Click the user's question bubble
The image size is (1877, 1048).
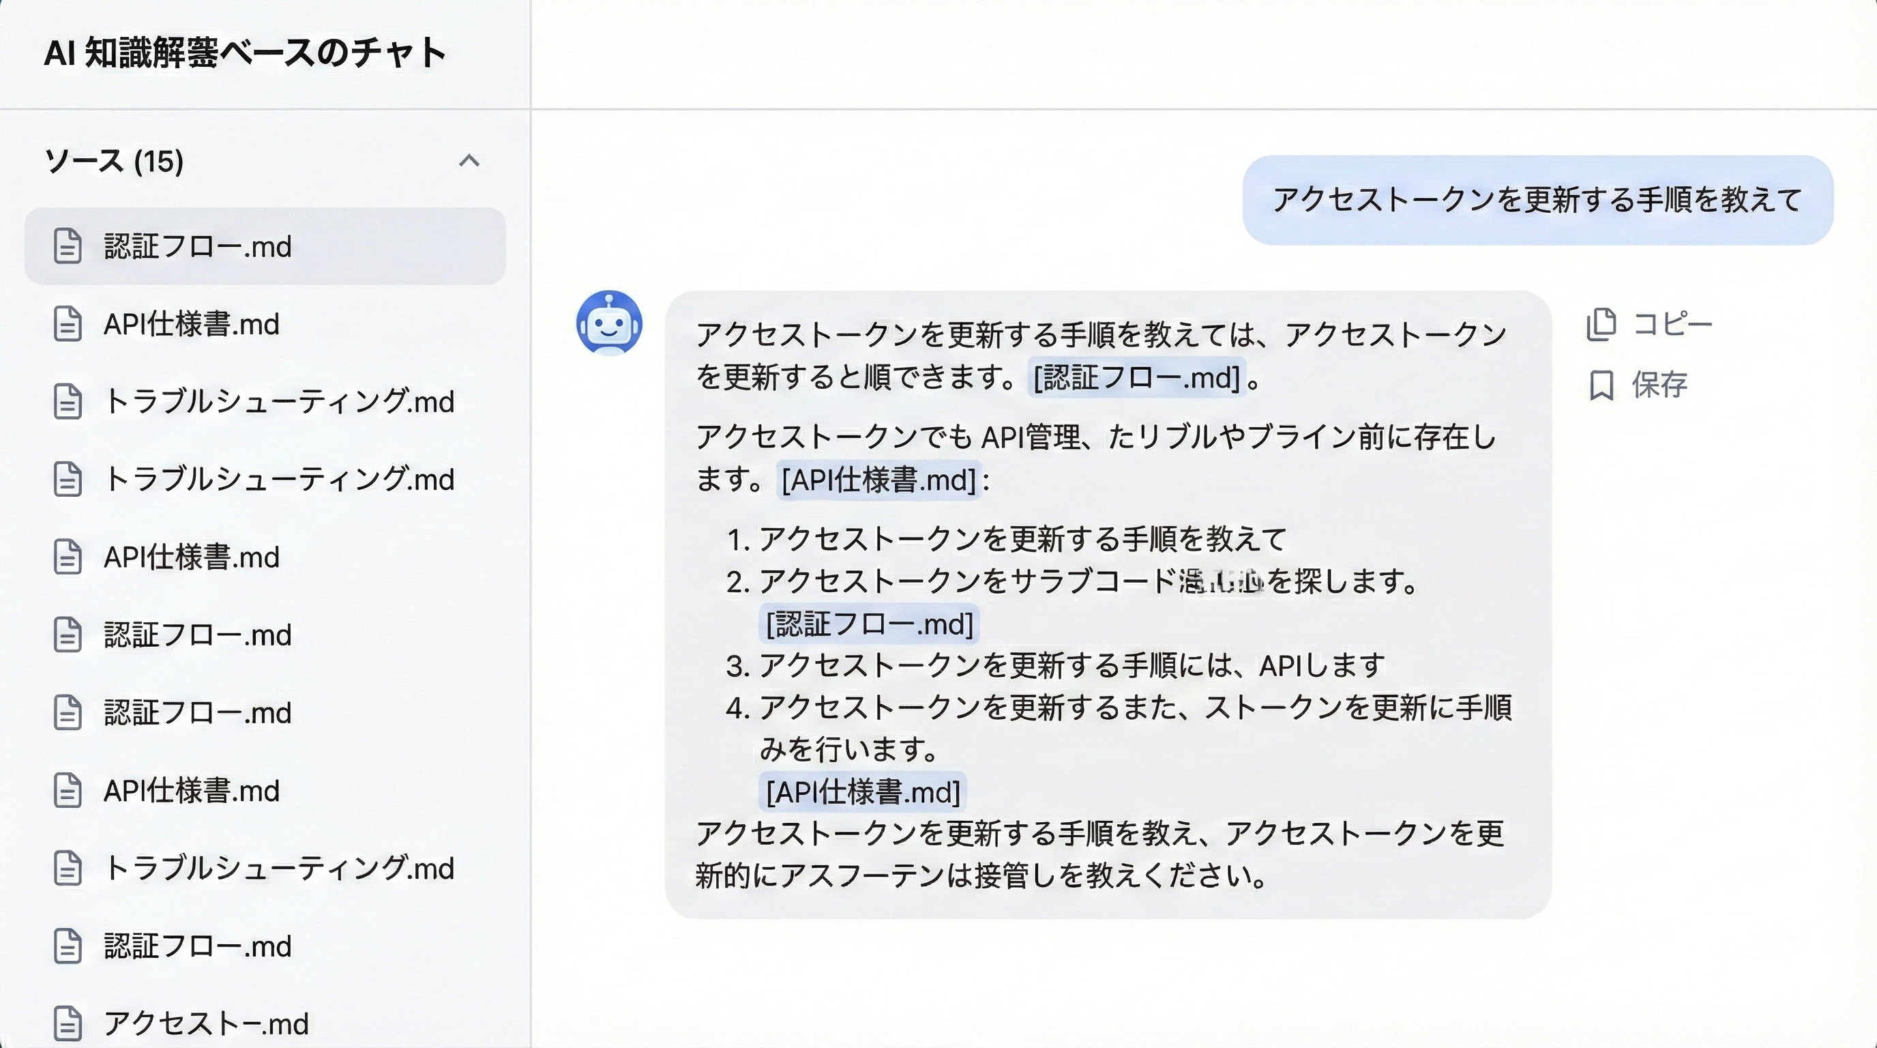tap(1537, 203)
